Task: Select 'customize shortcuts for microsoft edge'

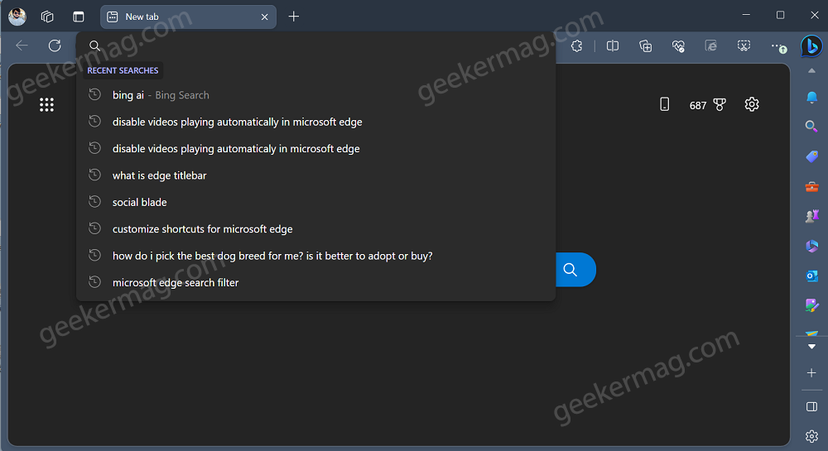Action: [315, 229]
